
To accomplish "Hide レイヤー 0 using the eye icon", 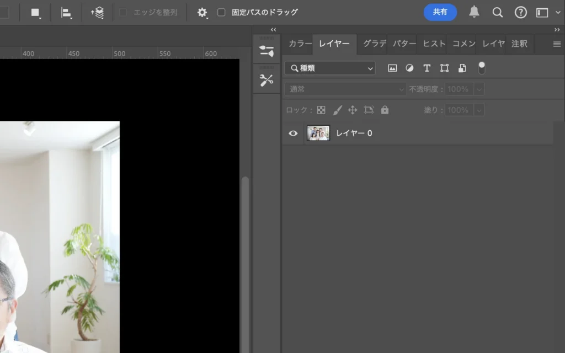I will pyautogui.click(x=293, y=133).
